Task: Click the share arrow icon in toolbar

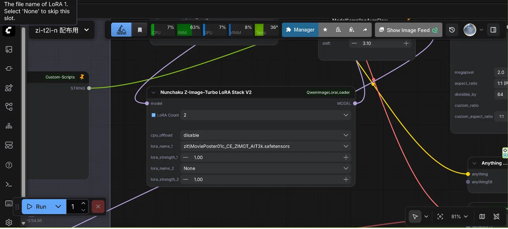Action: pyautogui.click(x=365, y=30)
